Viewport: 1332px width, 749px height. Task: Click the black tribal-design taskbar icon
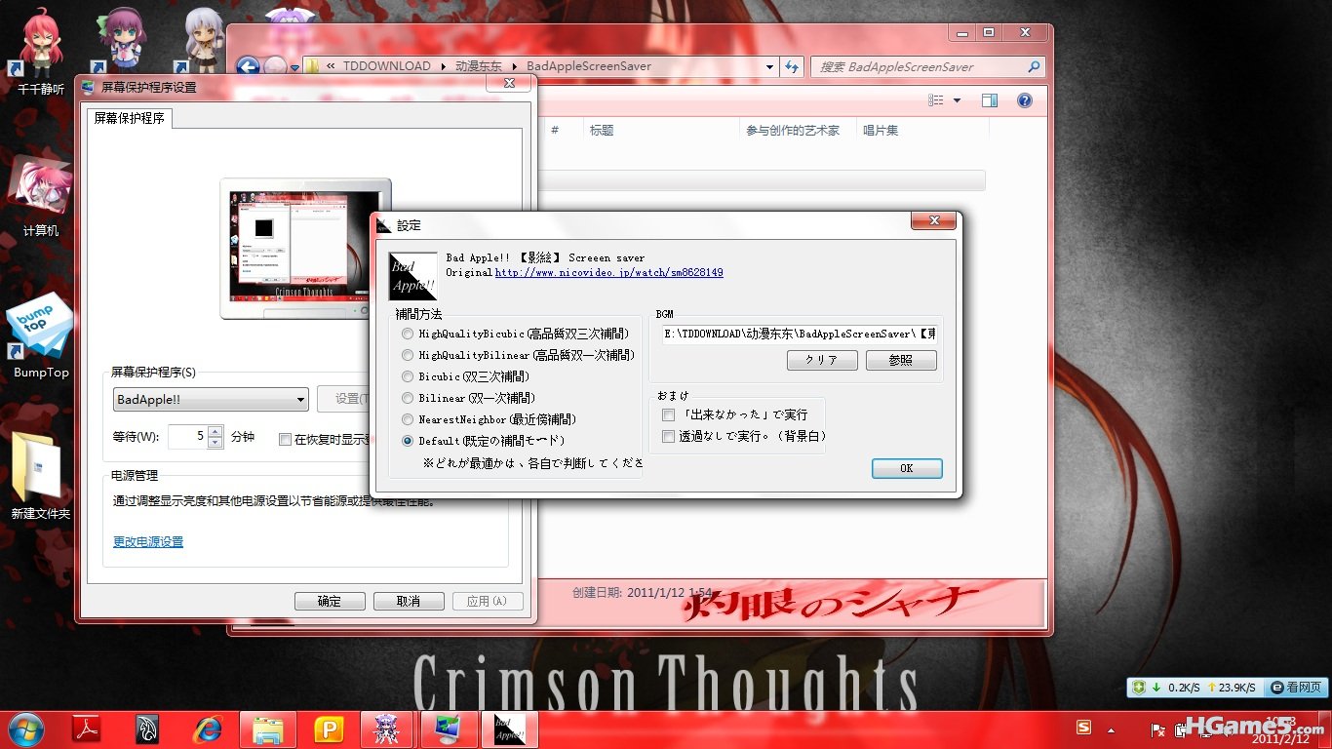(x=148, y=729)
